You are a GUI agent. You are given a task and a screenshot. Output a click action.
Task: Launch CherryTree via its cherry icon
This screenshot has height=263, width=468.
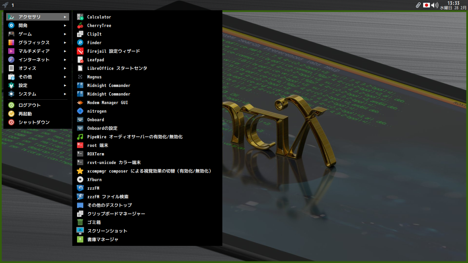(80, 25)
